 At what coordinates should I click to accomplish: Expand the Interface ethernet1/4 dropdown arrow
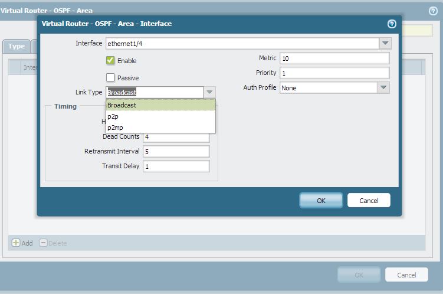pos(385,43)
